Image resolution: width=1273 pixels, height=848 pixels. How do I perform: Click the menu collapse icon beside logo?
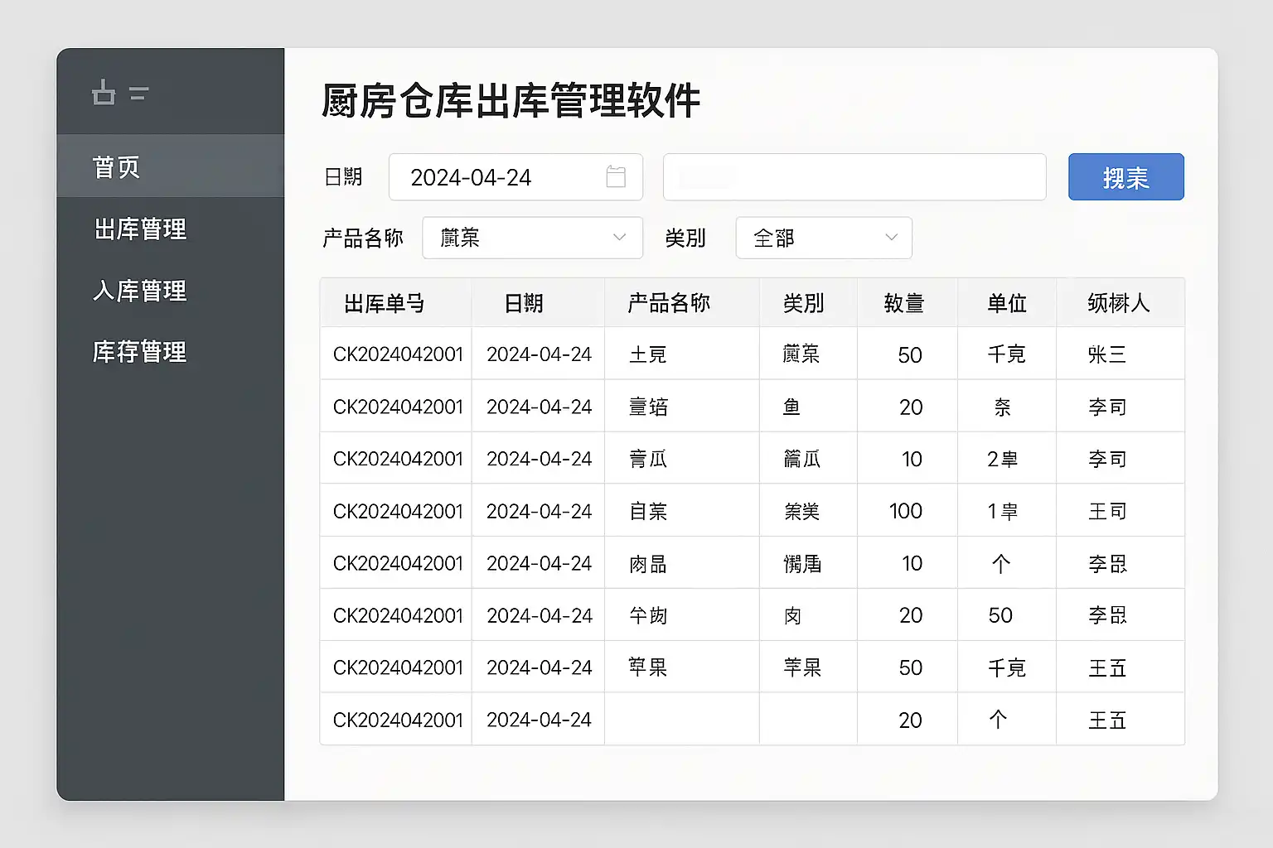tap(139, 94)
